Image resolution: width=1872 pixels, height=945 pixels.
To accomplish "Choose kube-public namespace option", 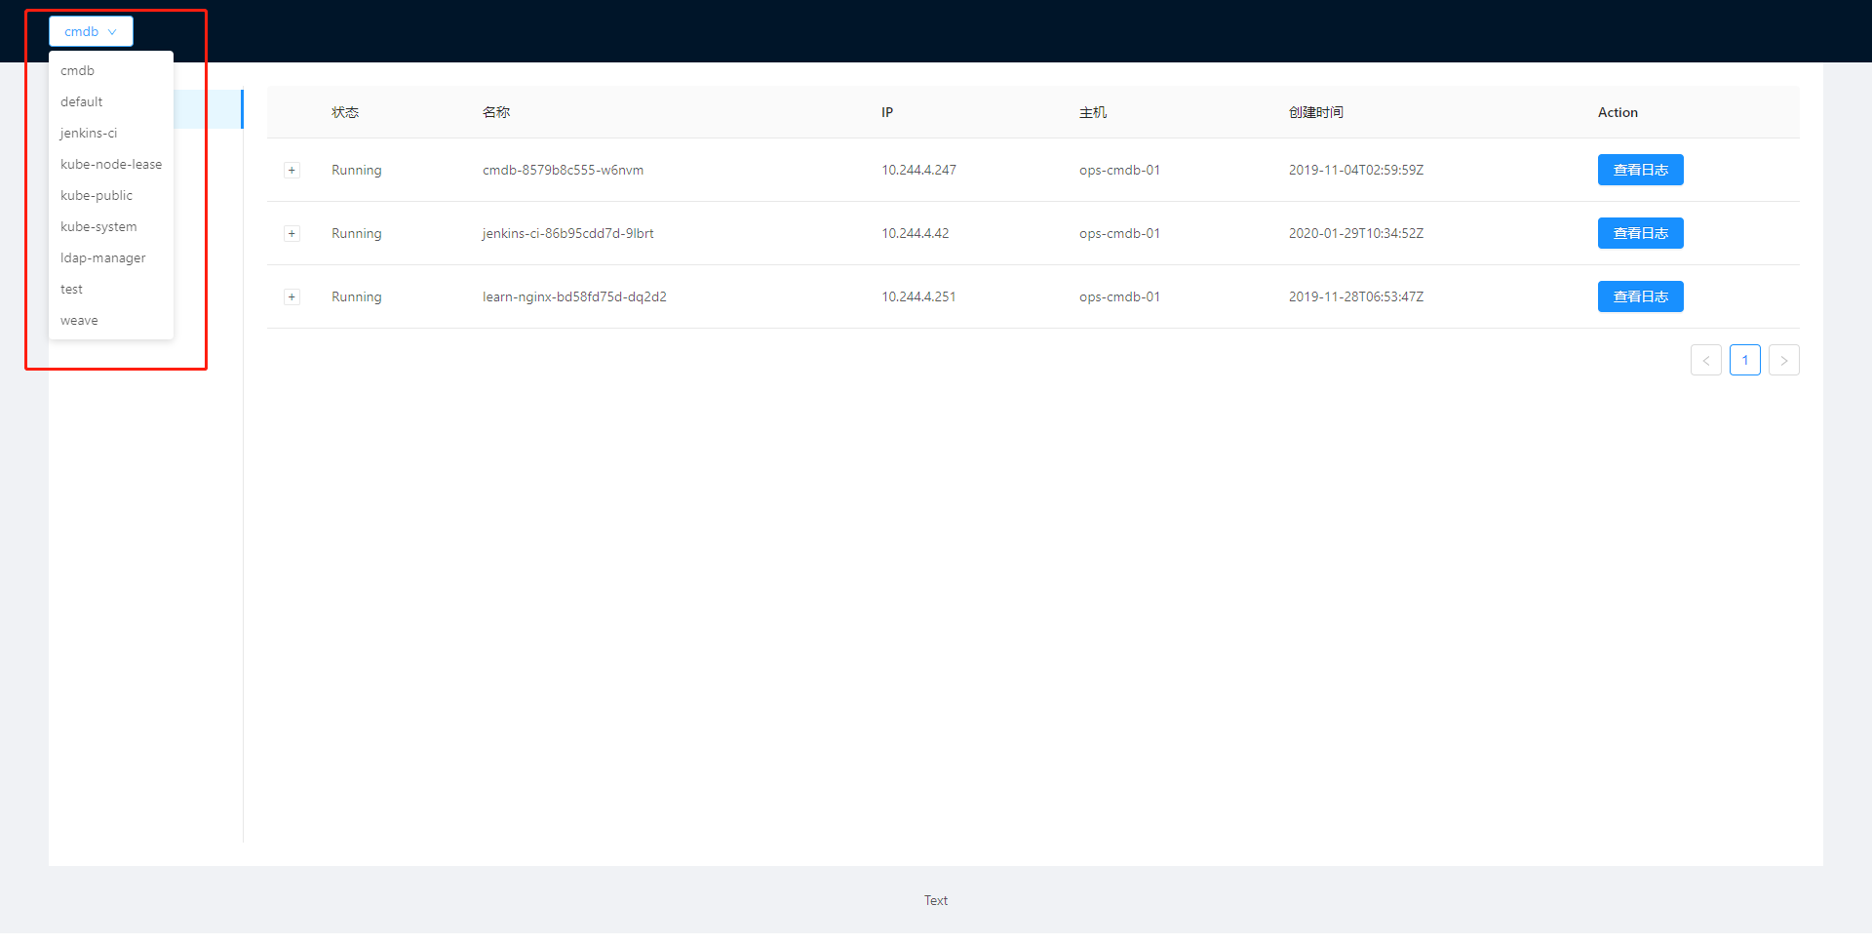I will 111,195.
